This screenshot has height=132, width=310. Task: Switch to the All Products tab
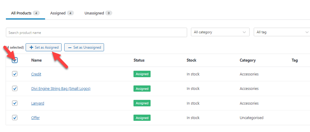[x=26, y=13]
